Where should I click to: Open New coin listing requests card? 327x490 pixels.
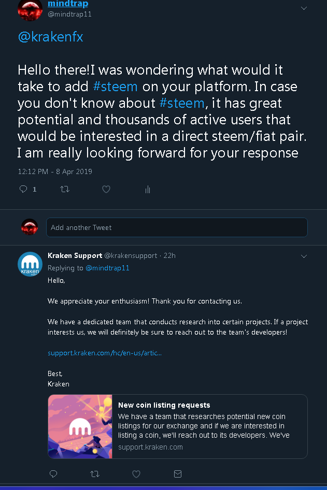point(178,427)
